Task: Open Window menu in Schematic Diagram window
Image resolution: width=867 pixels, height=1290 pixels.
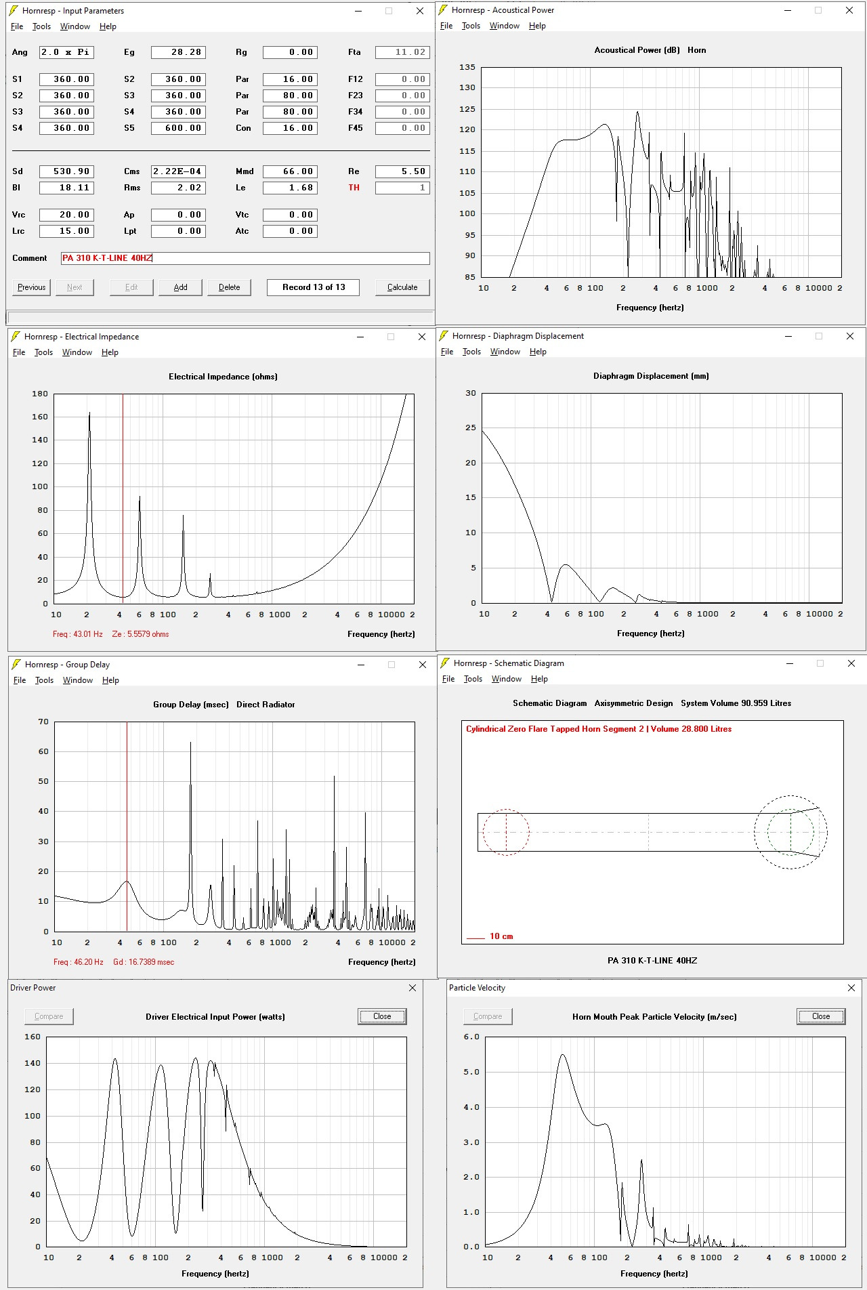Action: [506, 679]
